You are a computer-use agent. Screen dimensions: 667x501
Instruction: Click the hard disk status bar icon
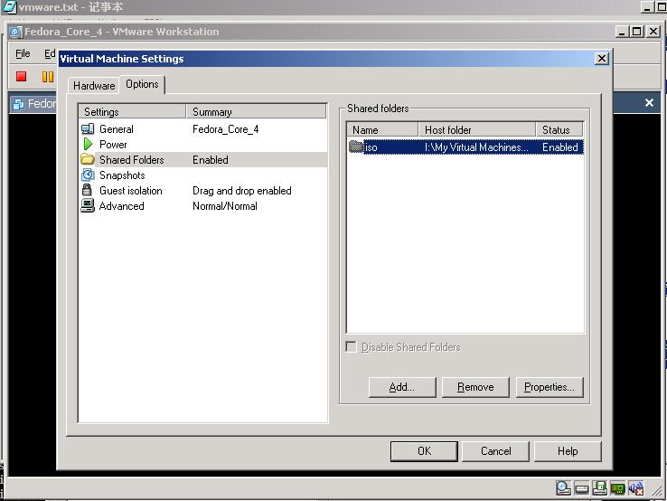coord(581,488)
